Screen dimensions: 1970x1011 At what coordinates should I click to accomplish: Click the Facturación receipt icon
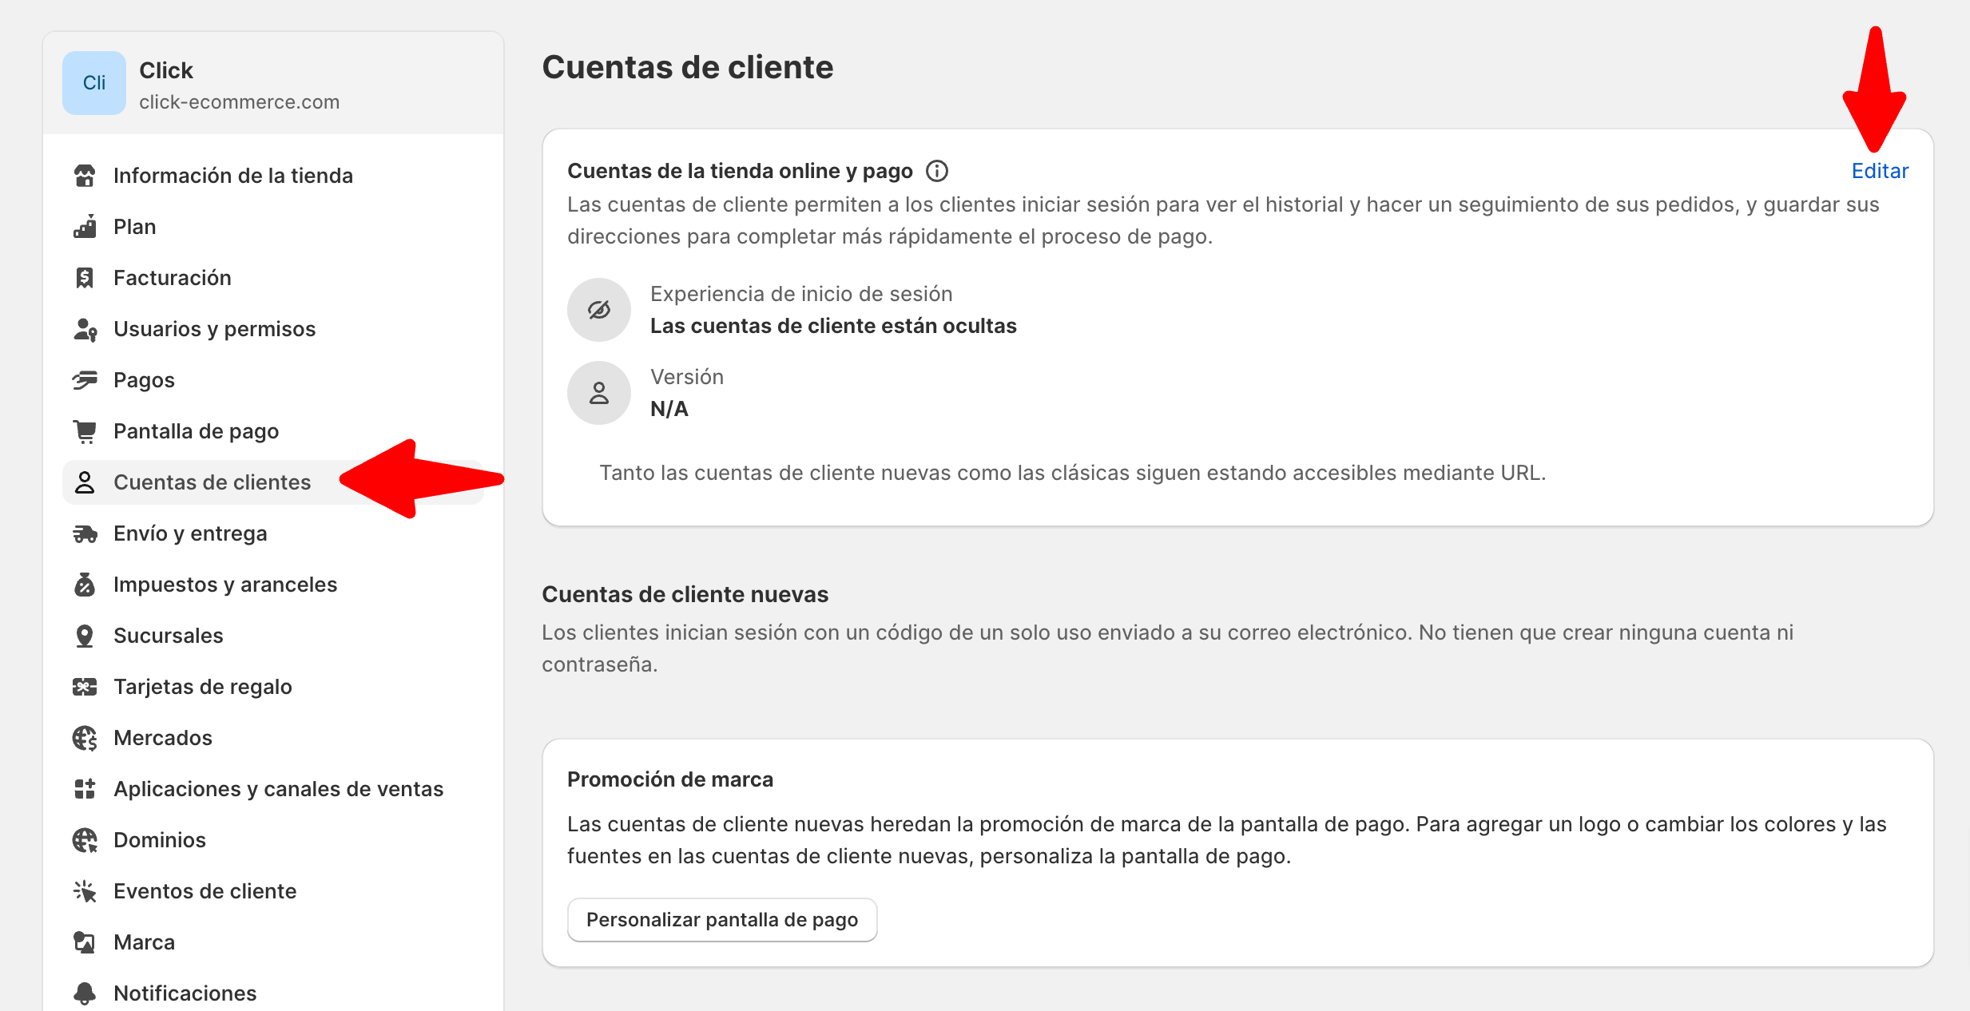coord(85,278)
